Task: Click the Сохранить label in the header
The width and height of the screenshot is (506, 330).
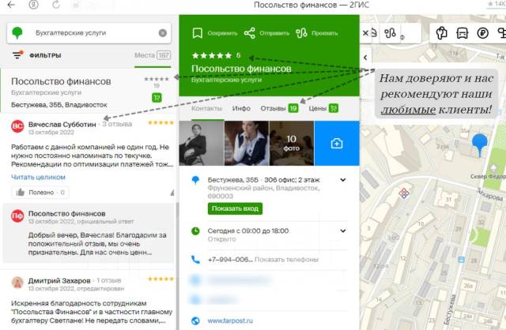Action: (222, 33)
